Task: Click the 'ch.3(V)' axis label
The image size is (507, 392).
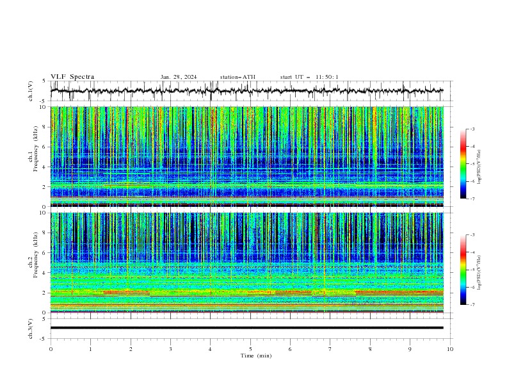Action: 31,329
